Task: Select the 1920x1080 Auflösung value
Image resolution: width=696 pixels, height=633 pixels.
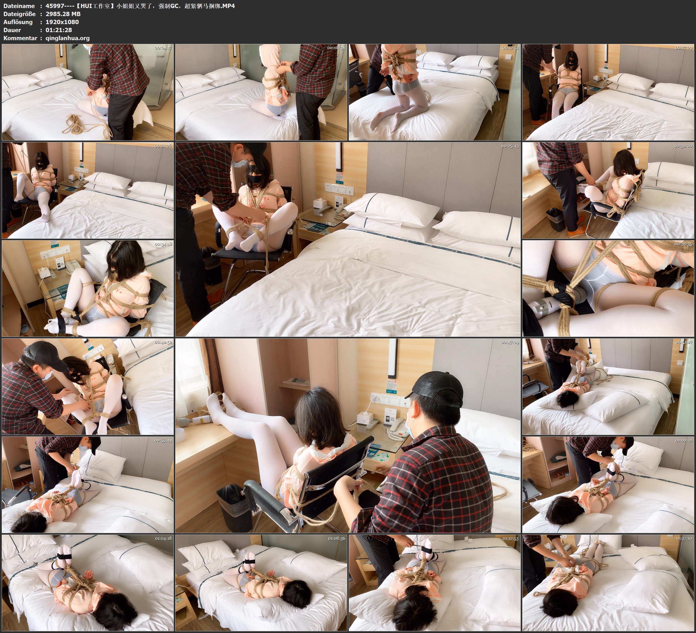Action: (62, 22)
